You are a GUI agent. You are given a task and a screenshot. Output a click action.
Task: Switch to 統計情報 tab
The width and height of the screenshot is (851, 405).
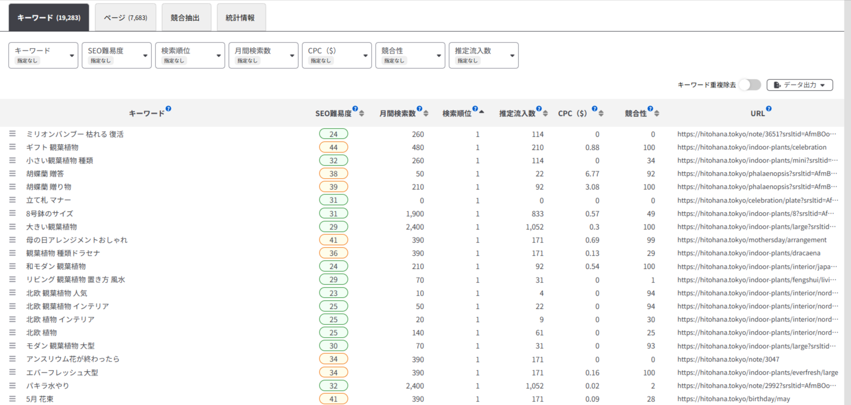click(x=240, y=18)
